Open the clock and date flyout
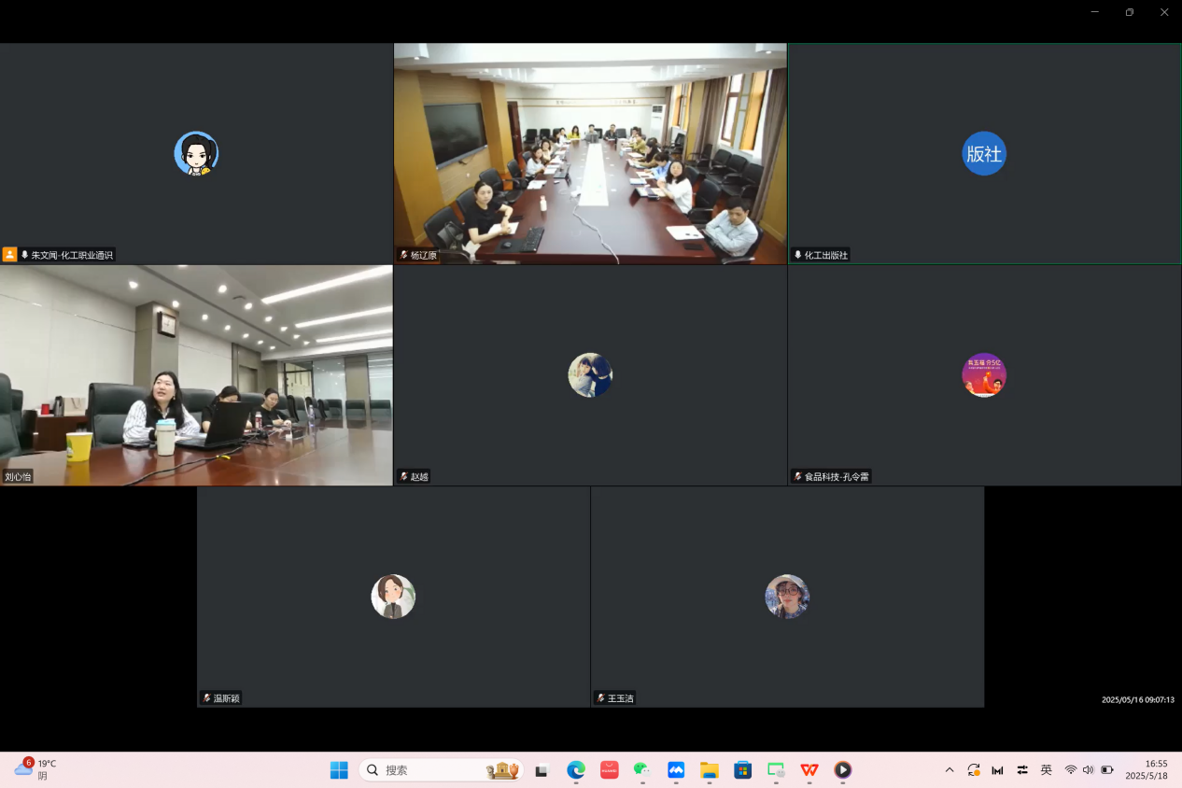 1146,770
